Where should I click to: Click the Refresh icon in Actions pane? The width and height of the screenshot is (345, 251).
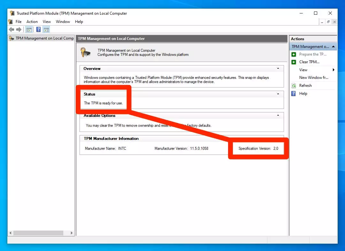tap(294, 86)
